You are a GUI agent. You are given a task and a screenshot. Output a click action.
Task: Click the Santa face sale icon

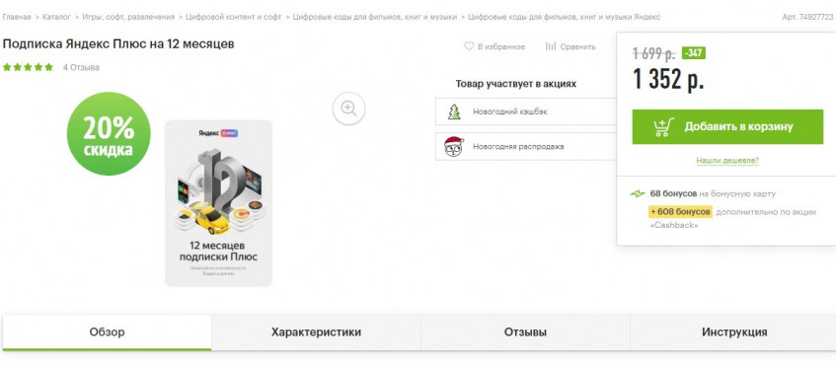tap(454, 146)
